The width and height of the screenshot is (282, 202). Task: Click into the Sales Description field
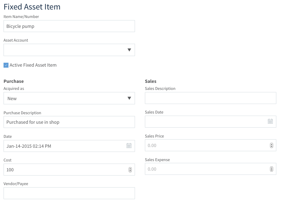click(211, 98)
